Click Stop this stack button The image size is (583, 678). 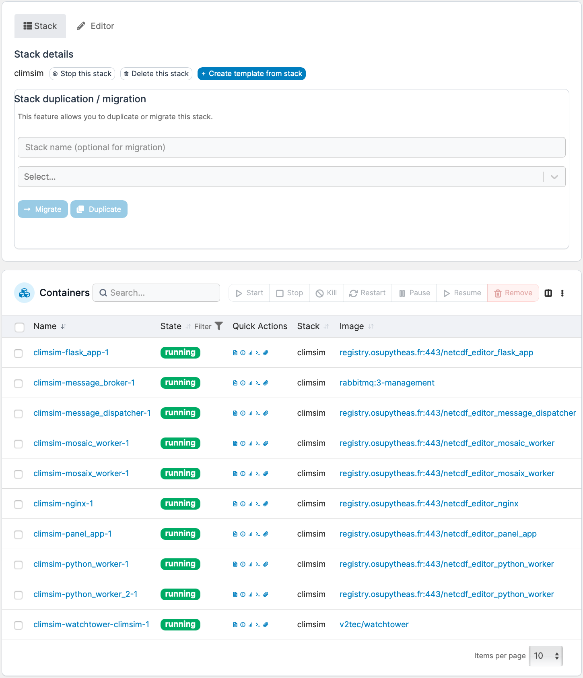click(82, 74)
